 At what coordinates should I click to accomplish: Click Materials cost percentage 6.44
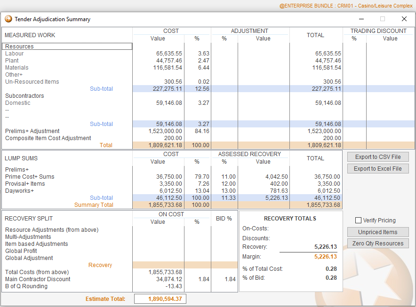point(203,68)
